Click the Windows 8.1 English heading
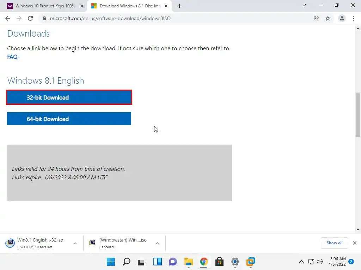Image resolution: width=361 pixels, height=270 pixels. pyautogui.click(x=45, y=81)
